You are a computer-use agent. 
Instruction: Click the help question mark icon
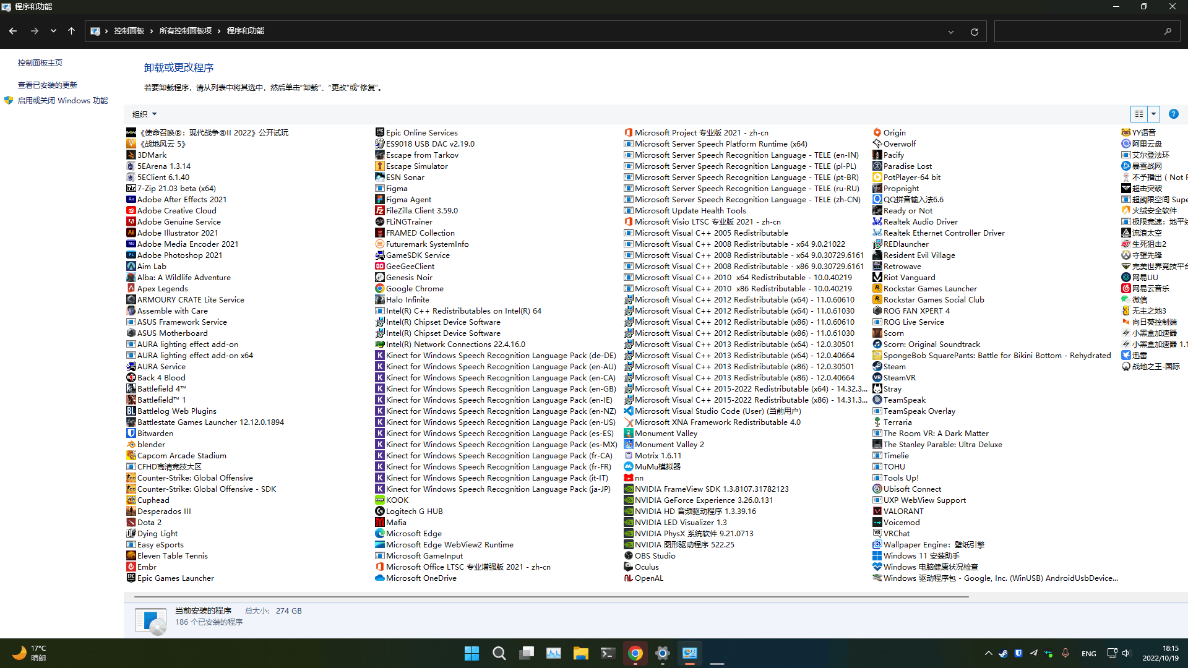(1173, 114)
